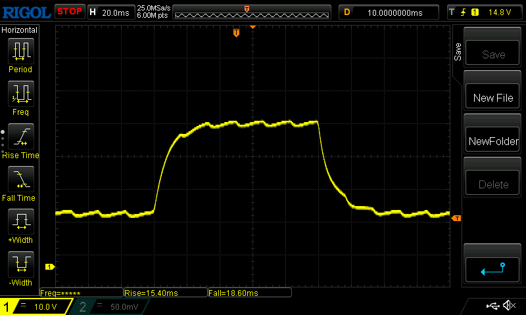Click the trigger source channel 1 badge

click(475, 12)
